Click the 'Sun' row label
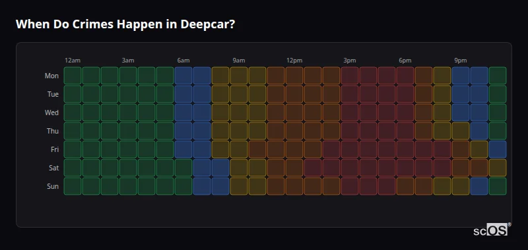 53,186
